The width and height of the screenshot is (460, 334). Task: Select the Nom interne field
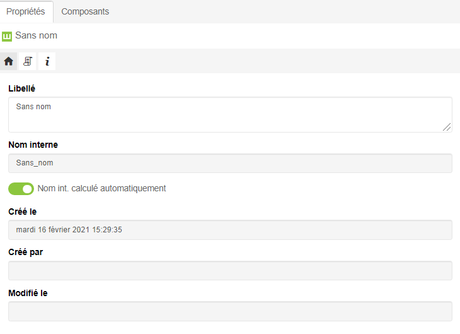230,163
